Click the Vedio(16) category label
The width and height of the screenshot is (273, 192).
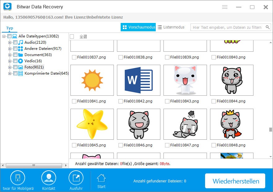pos(33,61)
